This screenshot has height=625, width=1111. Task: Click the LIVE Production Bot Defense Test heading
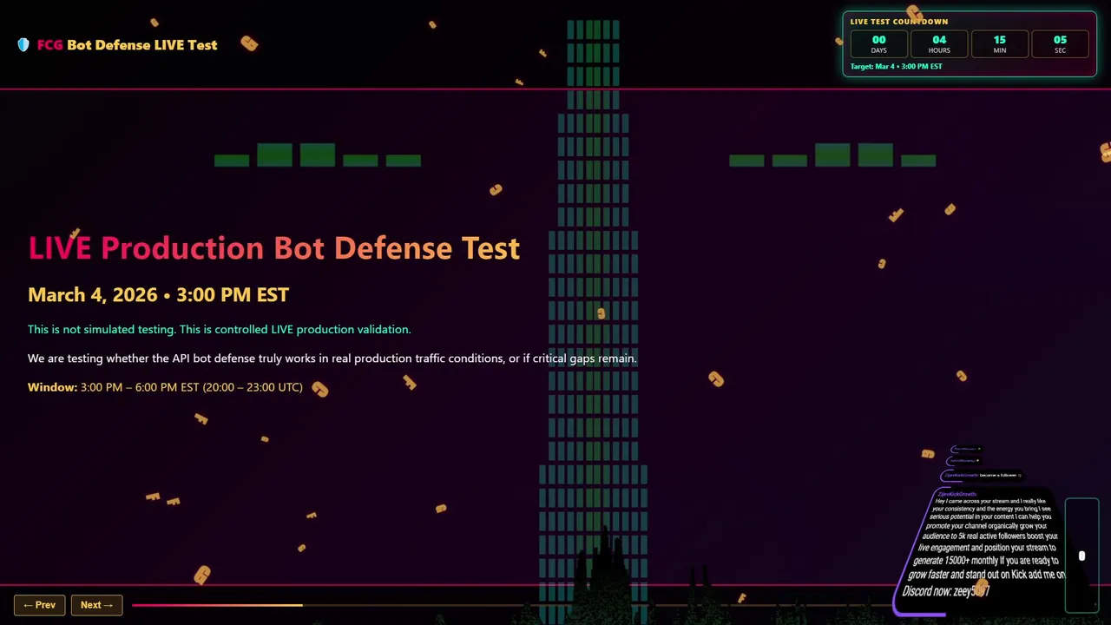[274, 248]
